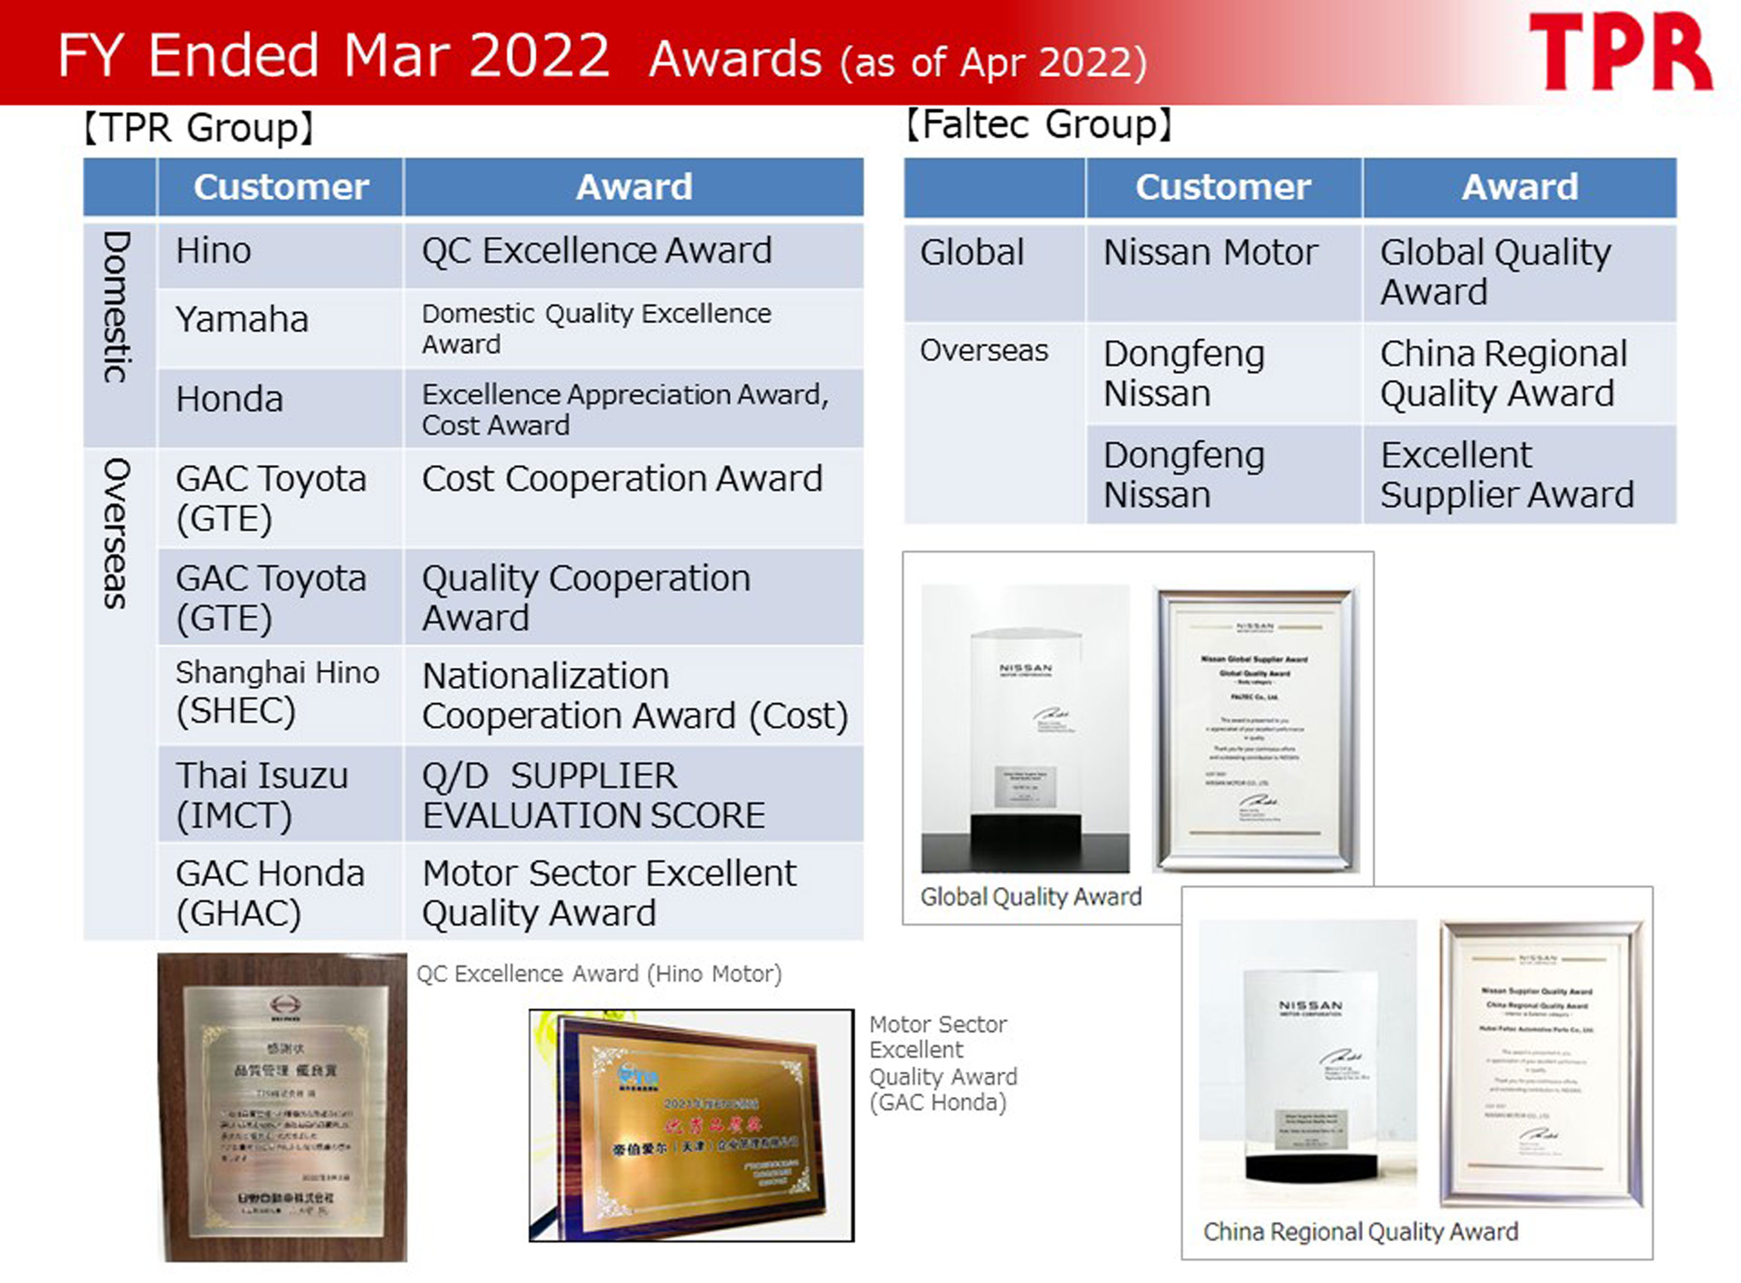Select Dongfeng Nissan beside Excellent Supplier Award
This screenshot has width=1741, height=1283.
click(x=1224, y=475)
